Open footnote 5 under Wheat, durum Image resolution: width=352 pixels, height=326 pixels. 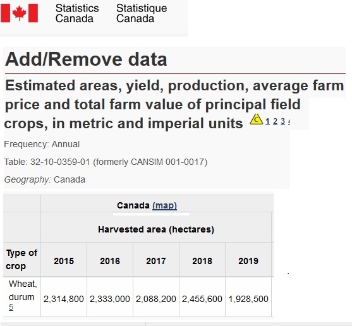(x=11, y=306)
